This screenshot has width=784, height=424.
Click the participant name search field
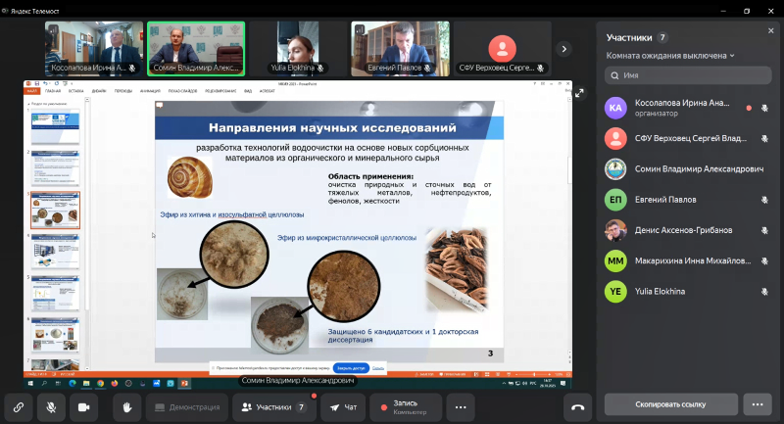pos(686,74)
